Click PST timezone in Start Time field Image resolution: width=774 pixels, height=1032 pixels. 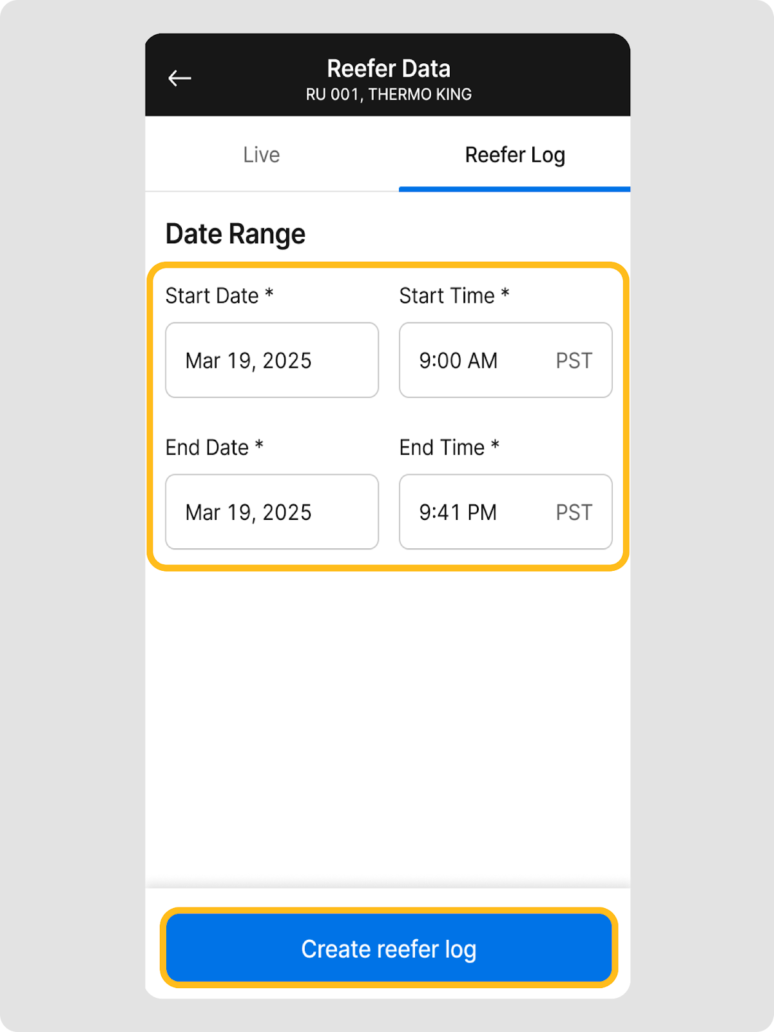point(574,361)
